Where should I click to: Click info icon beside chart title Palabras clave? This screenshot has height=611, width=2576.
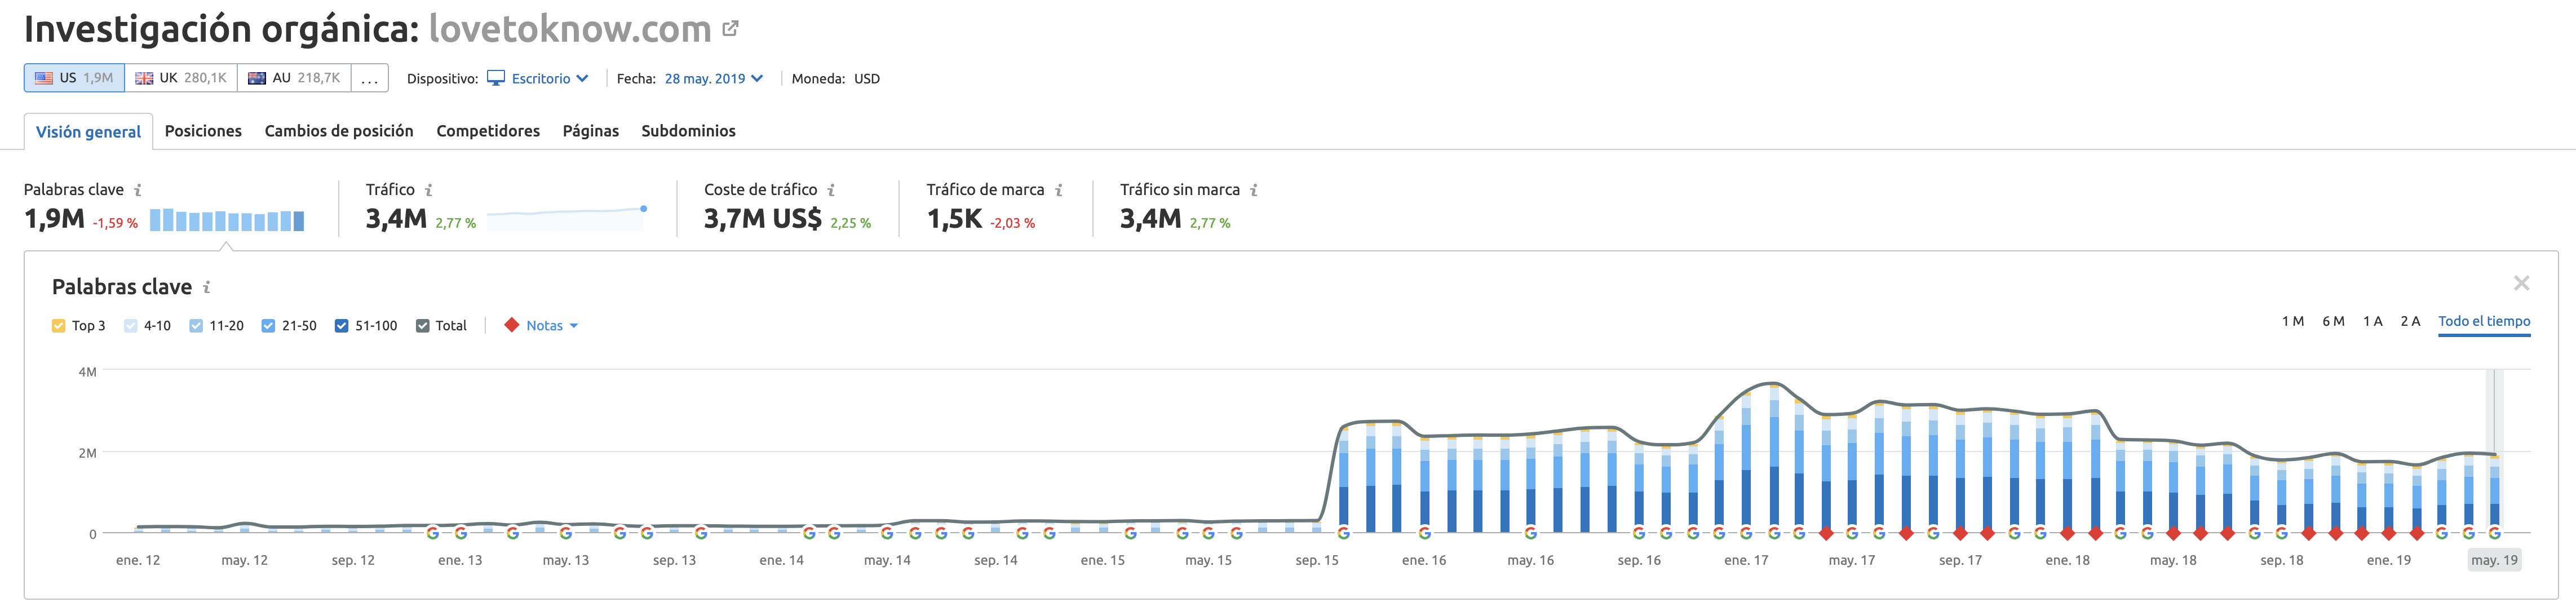click(x=206, y=287)
